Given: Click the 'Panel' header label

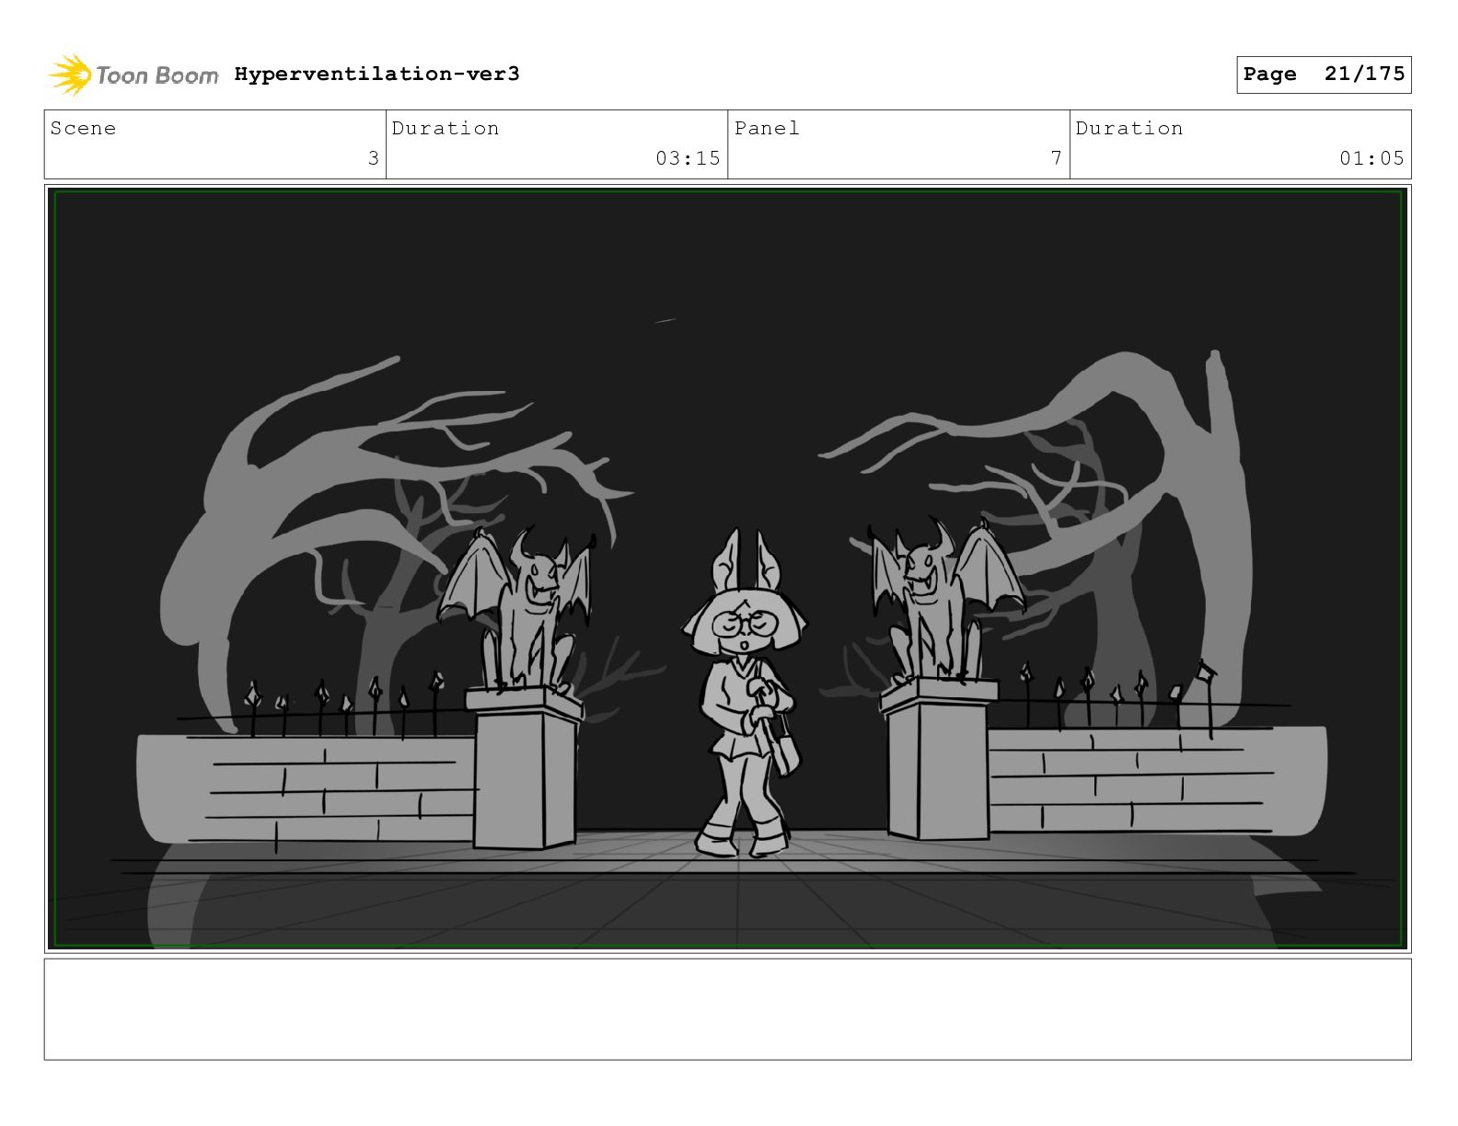Looking at the screenshot, I should [767, 128].
